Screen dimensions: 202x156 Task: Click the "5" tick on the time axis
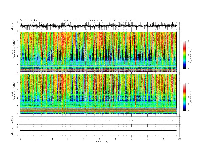(x=100, y=139)
